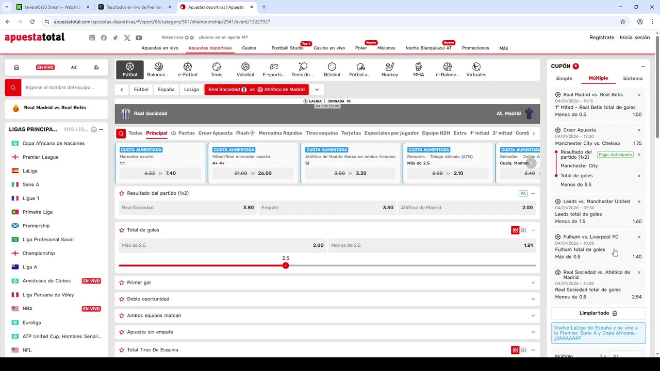Favorite the Primer gol market star
Screen dimensions: 660x371
[122, 283]
